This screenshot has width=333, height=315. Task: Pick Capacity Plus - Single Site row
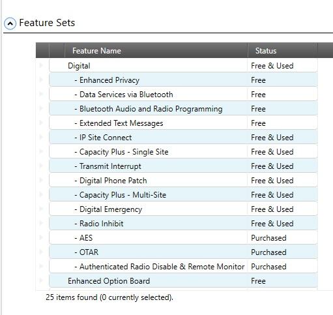pos(184,151)
